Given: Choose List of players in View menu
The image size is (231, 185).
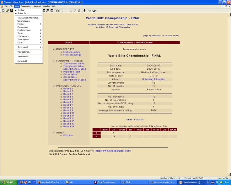Looking at the screenshot, I should point(28,21).
